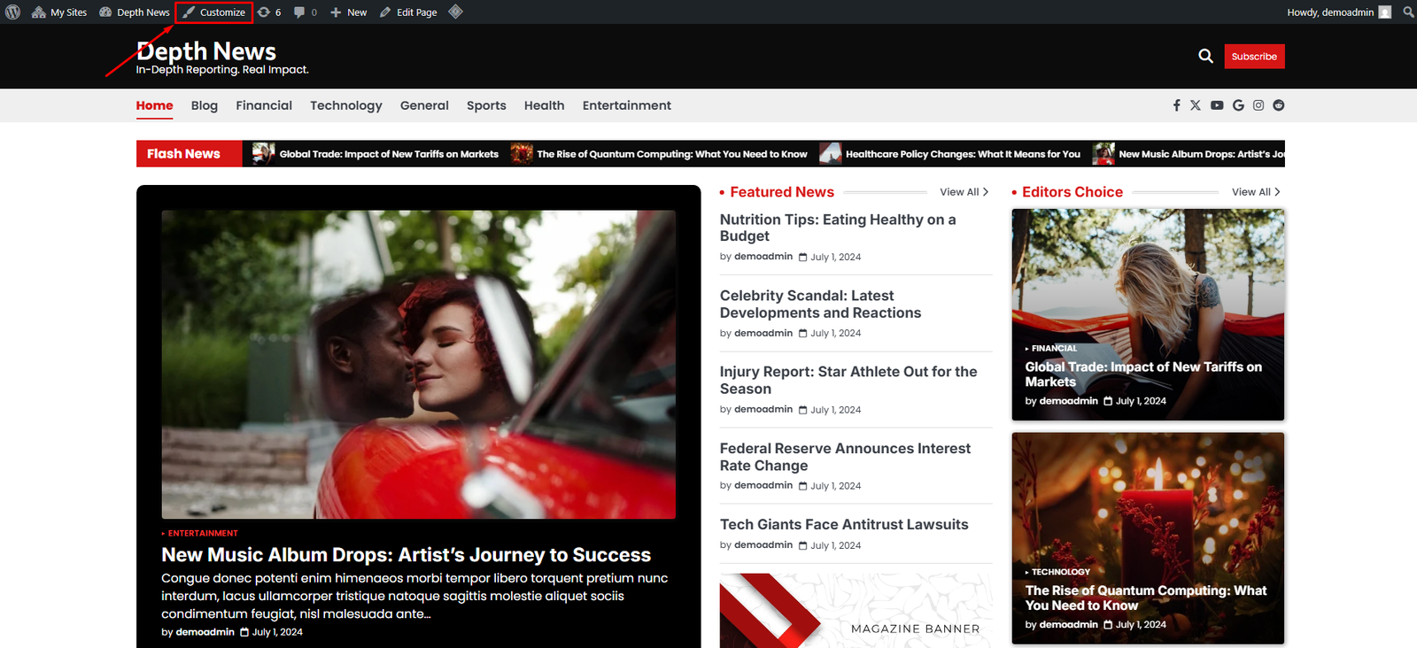This screenshot has height=648, width=1417.
Task: Open the comments bubble in admin bar
Action: point(306,12)
